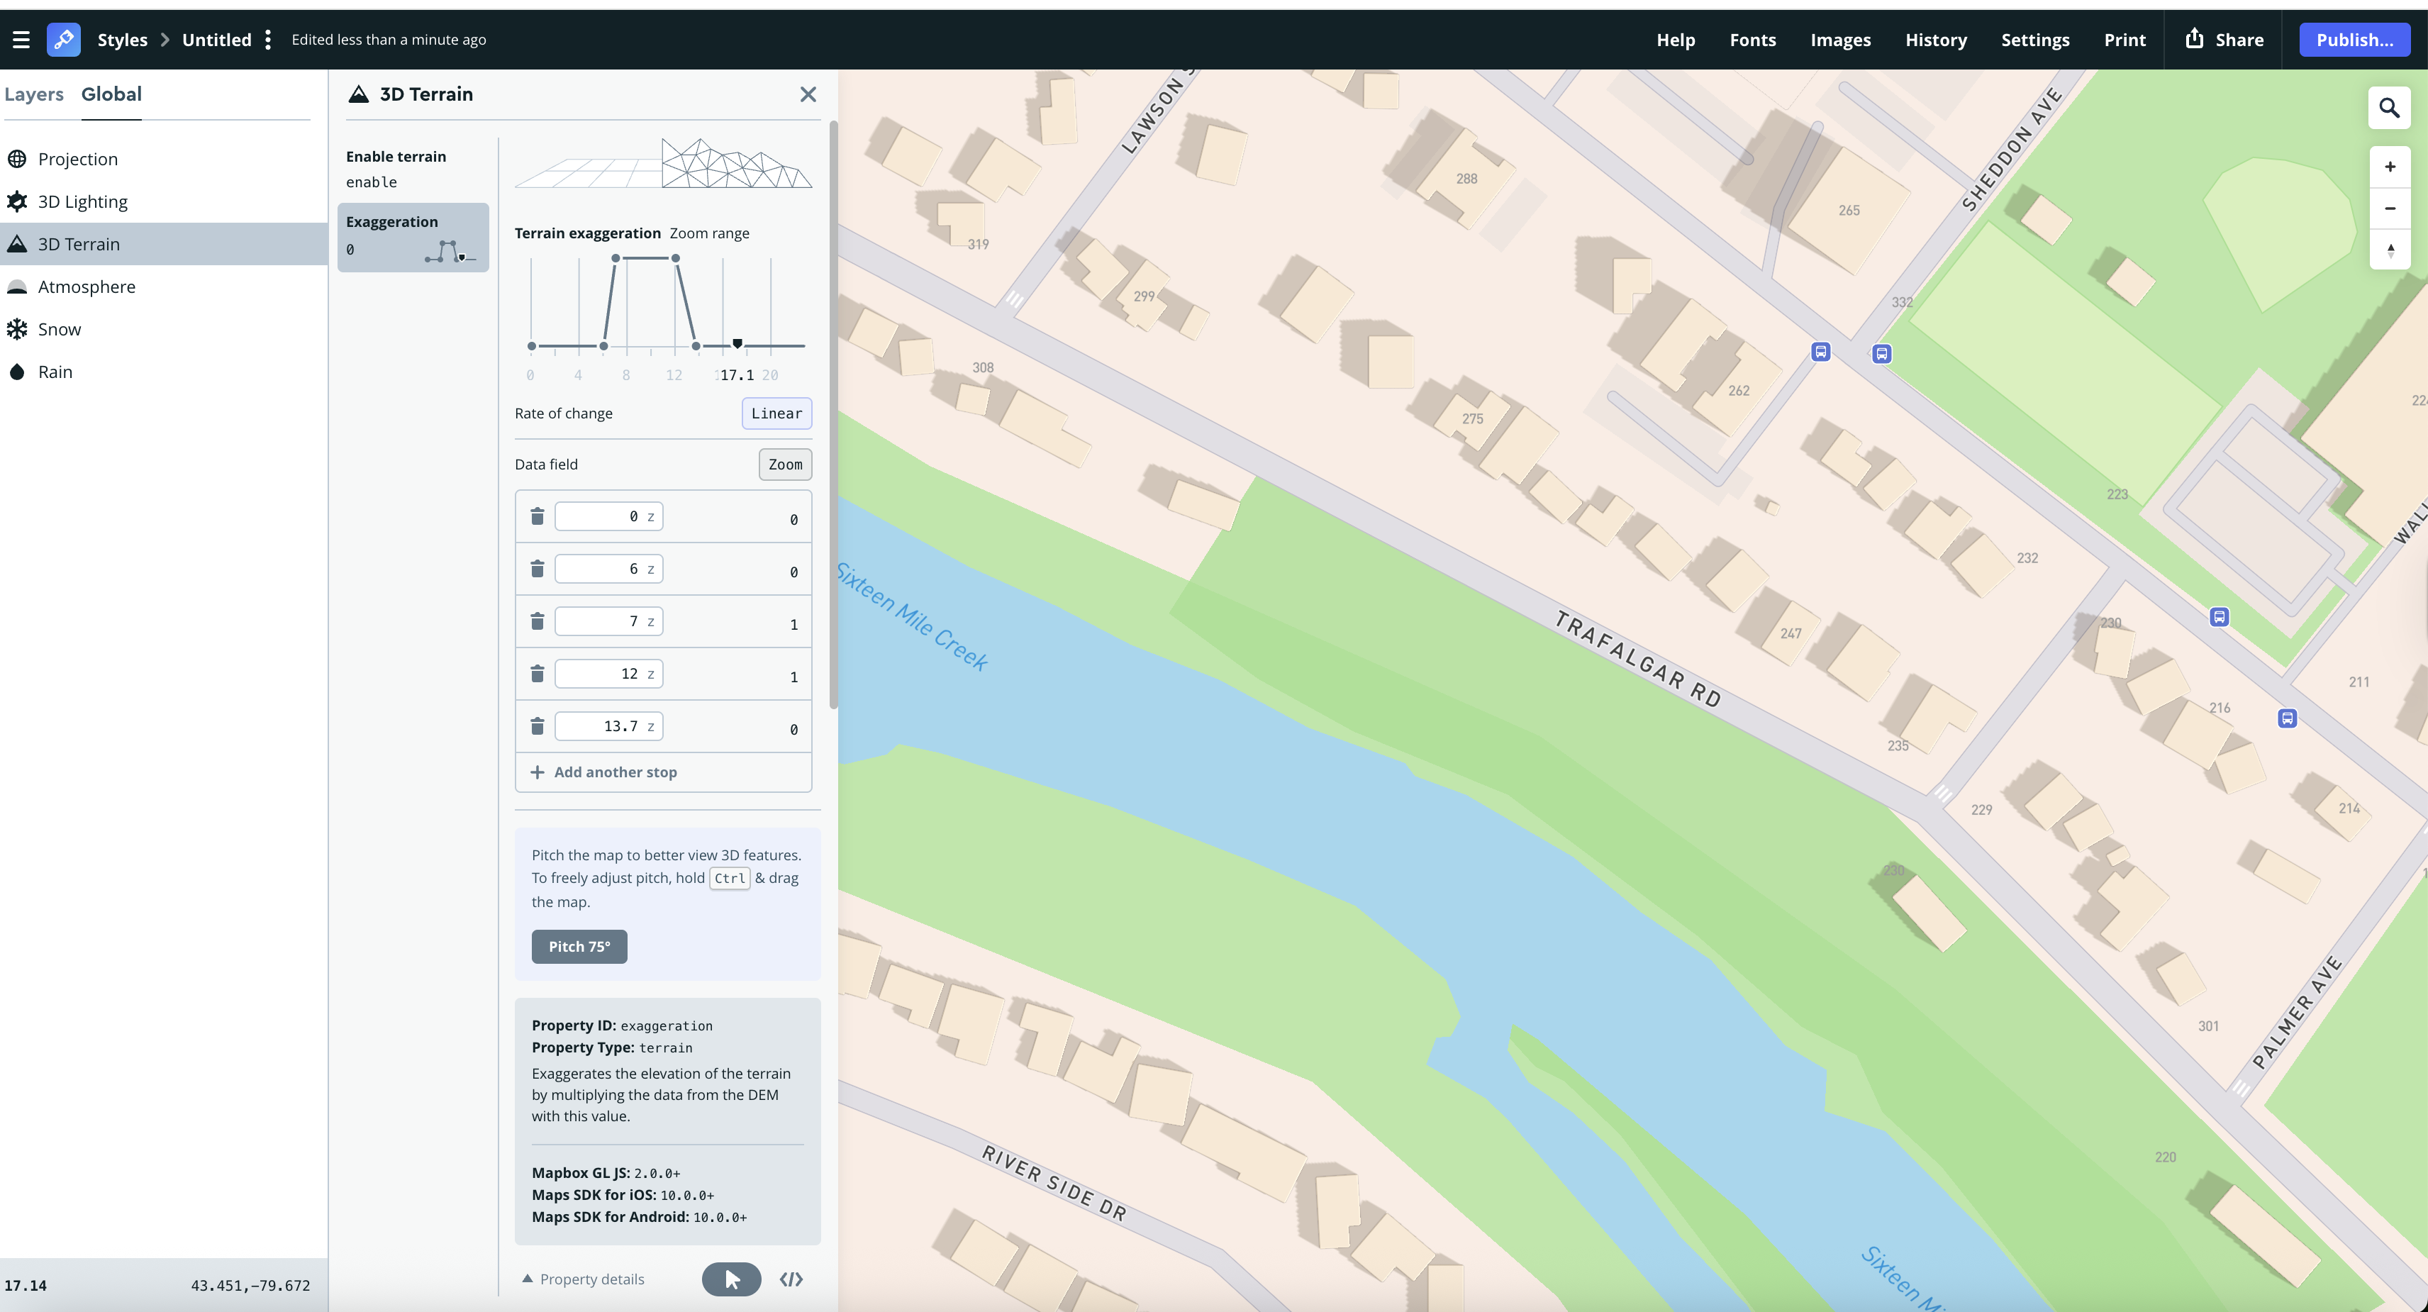Open the History menu item
This screenshot has width=2428, height=1312.
point(1936,38)
